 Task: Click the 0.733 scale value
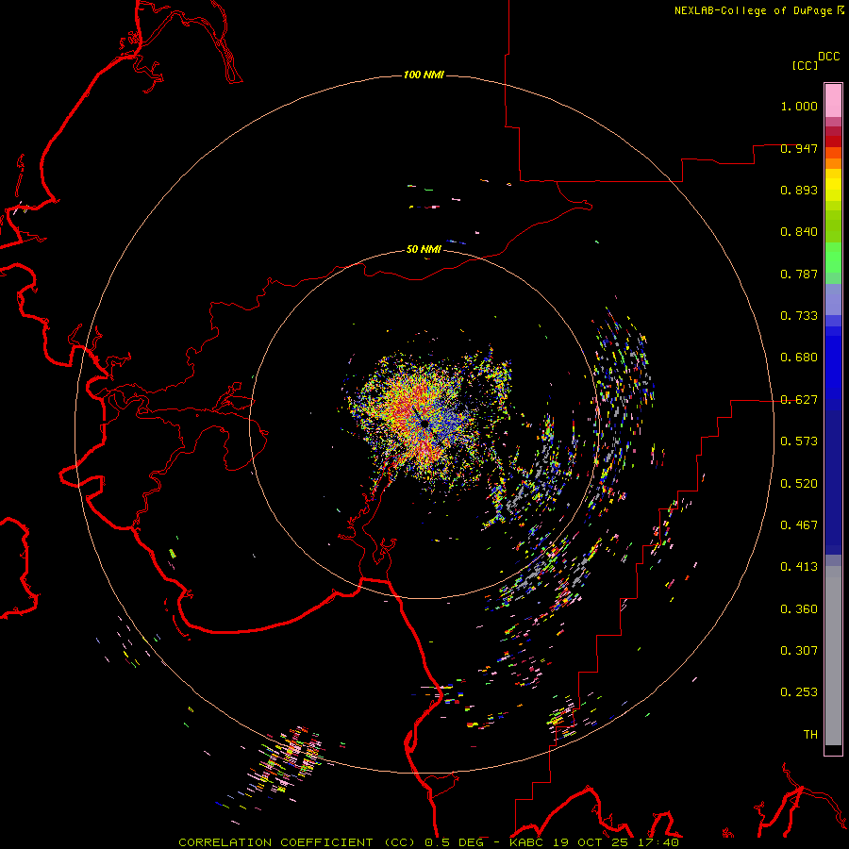point(799,316)
